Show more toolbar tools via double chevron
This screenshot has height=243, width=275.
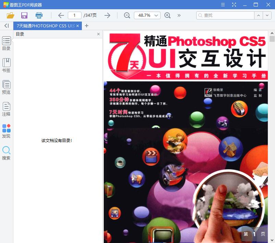click(x=179, y=15)
